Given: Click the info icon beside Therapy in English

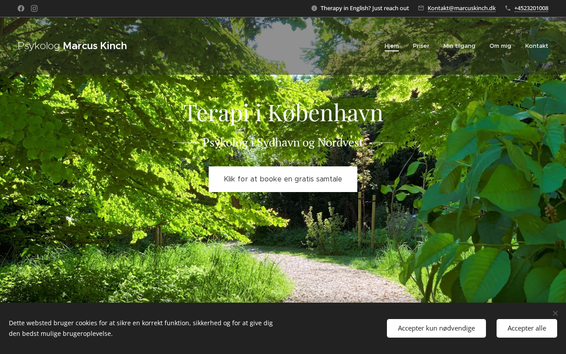Looking at the screenshot, I should pos(314,8).
